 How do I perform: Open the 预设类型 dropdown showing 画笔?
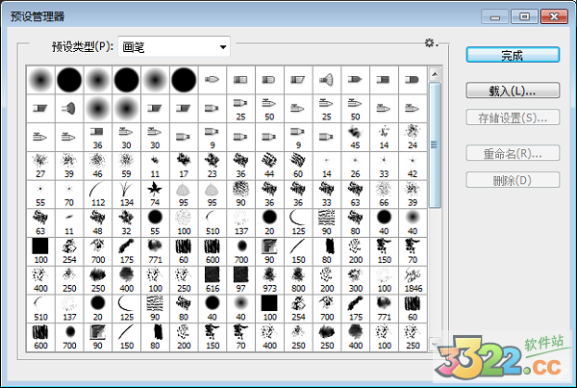[x=176, y=46]
